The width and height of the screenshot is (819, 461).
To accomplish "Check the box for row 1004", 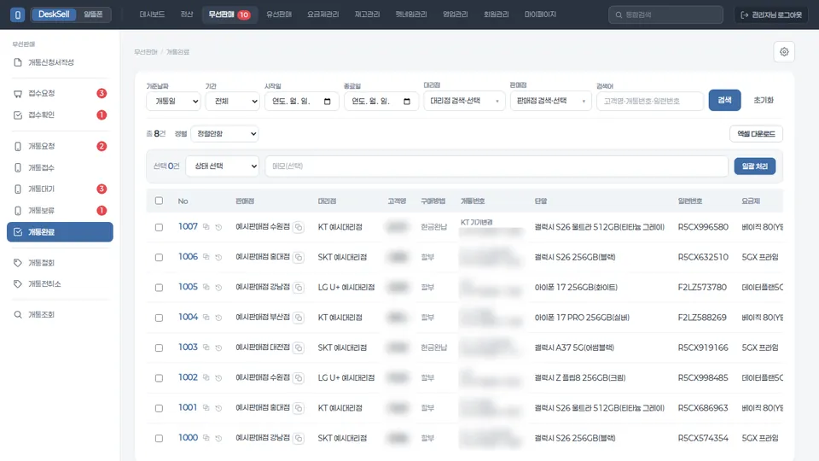I will click(159, 318).
